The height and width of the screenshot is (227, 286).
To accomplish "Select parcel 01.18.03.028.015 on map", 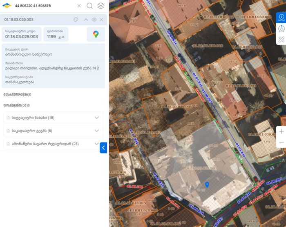I will pyautogui.click(x=131, y=203).
